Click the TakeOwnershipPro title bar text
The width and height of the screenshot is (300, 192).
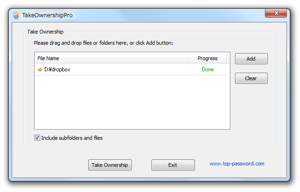[x=47, y=15]
